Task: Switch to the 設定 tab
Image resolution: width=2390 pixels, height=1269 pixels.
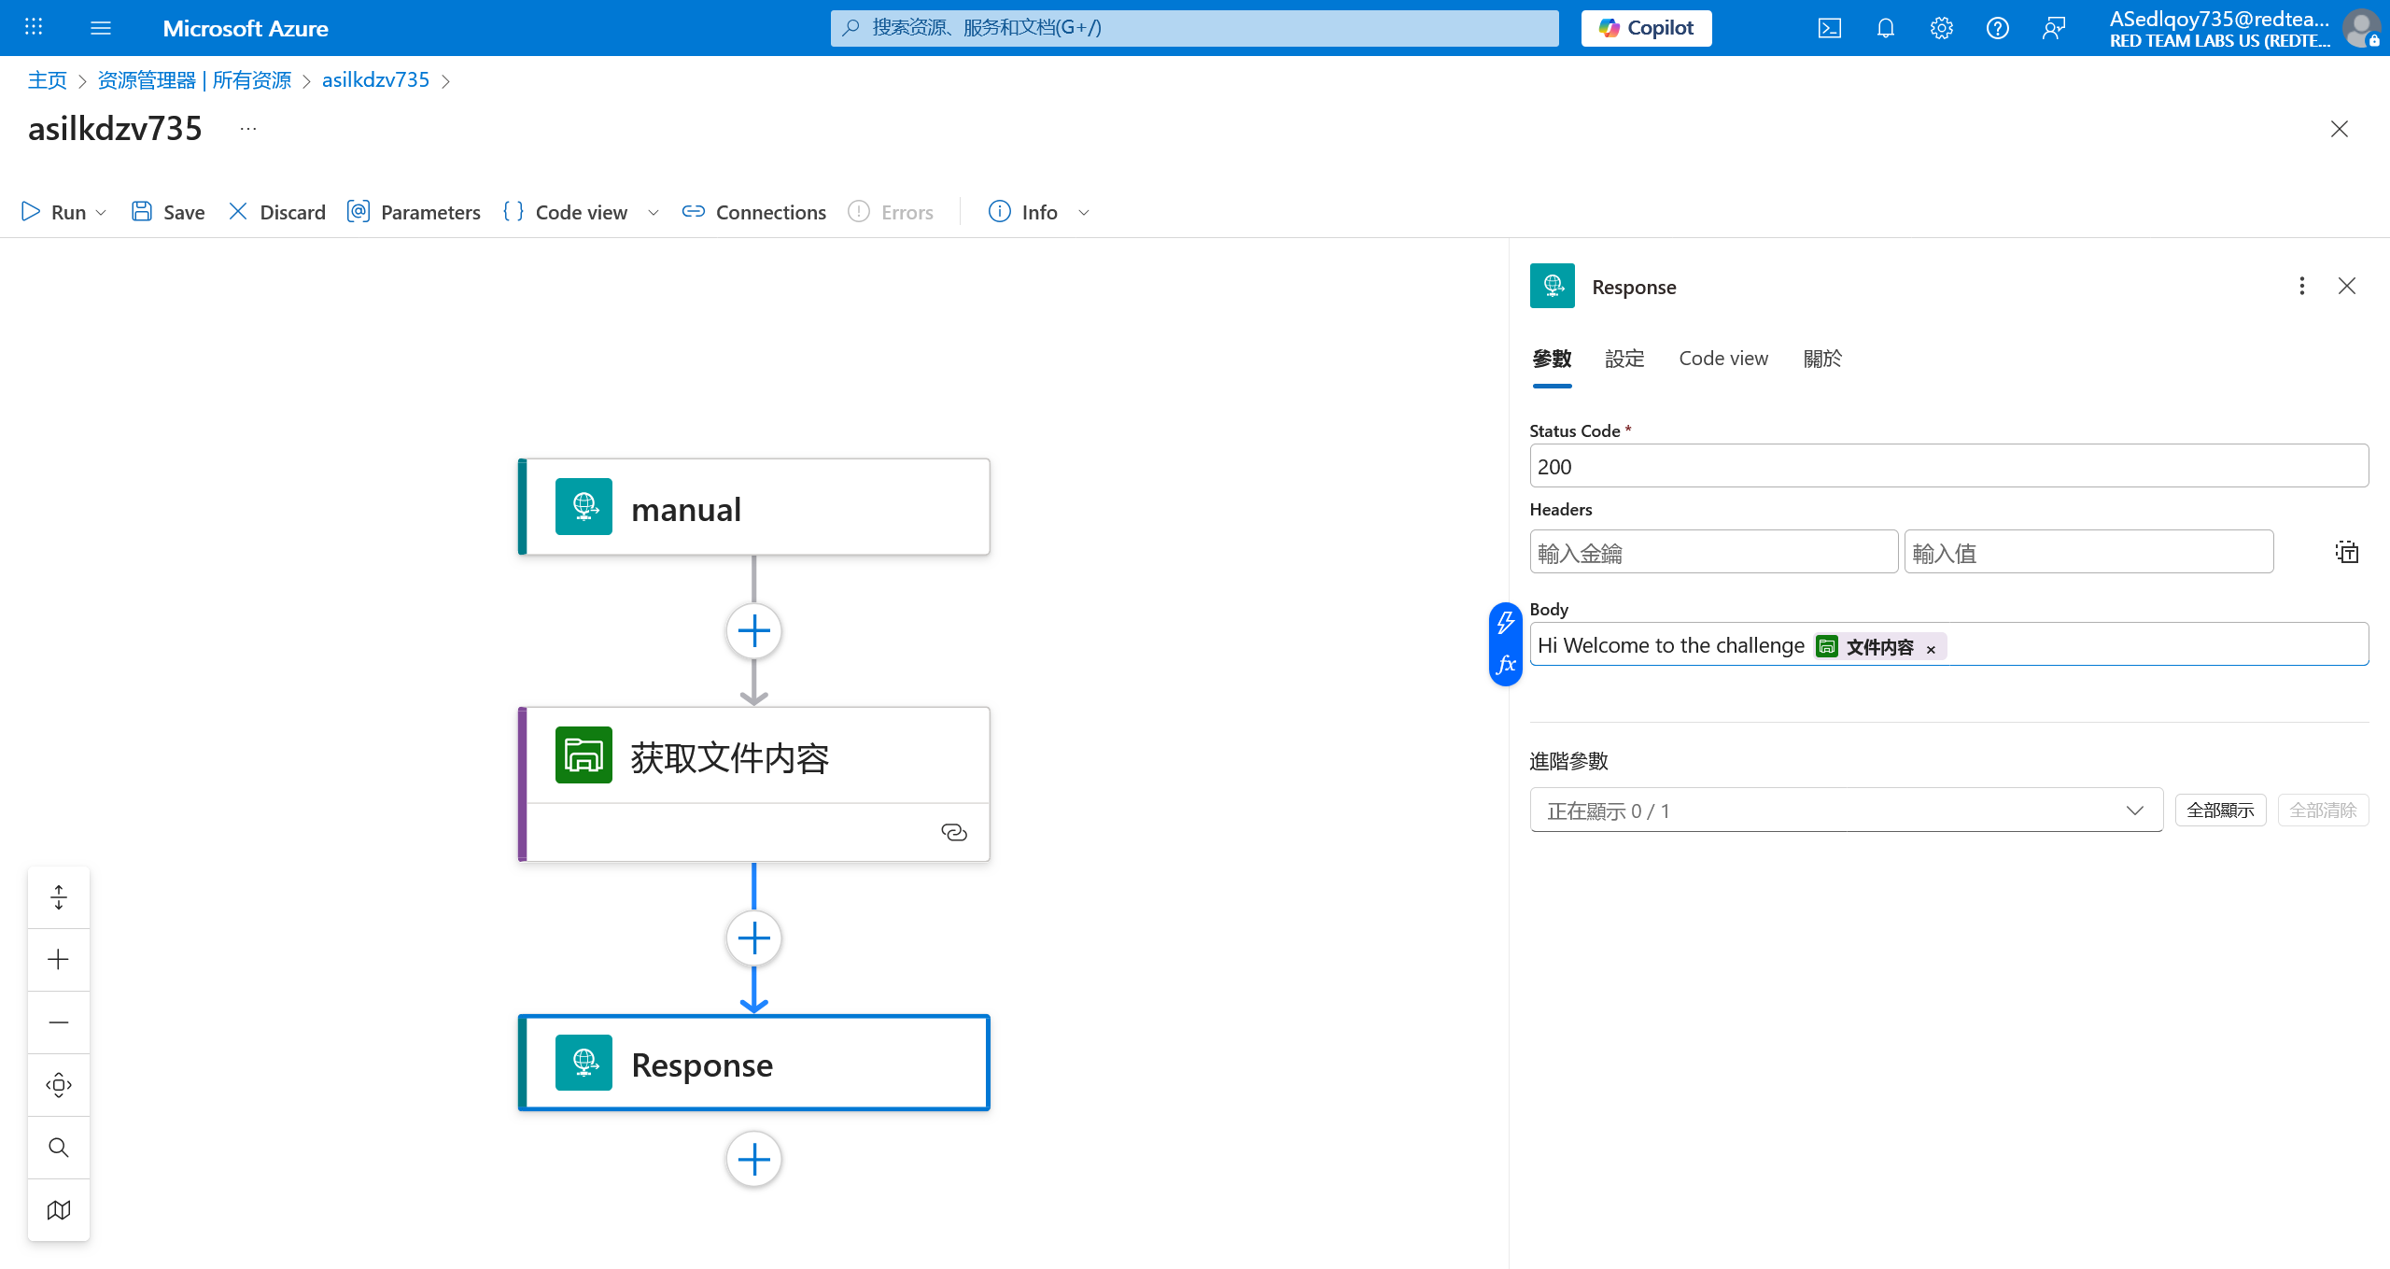Action: (1624, 359)
